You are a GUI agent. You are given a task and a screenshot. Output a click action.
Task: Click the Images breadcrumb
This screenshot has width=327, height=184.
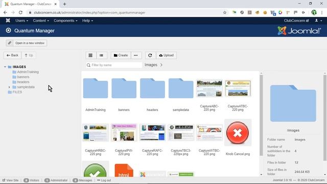[x=151, y=65]
